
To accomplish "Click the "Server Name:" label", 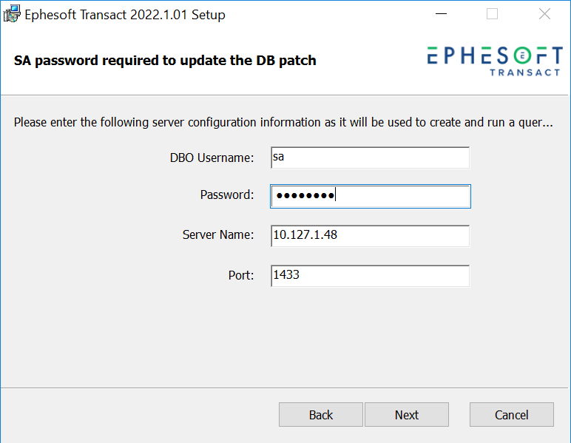I will 218,234.
